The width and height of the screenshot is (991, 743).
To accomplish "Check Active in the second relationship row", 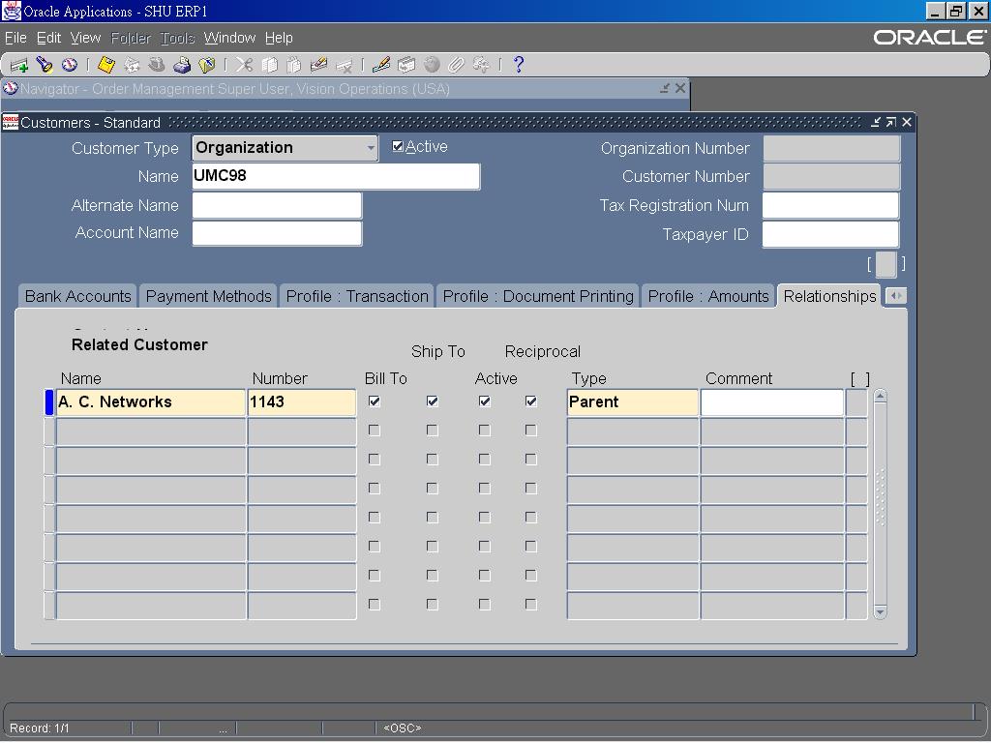I will point(485,431).
